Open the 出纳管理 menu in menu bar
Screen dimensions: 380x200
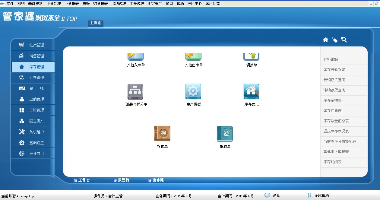(119, 4)
